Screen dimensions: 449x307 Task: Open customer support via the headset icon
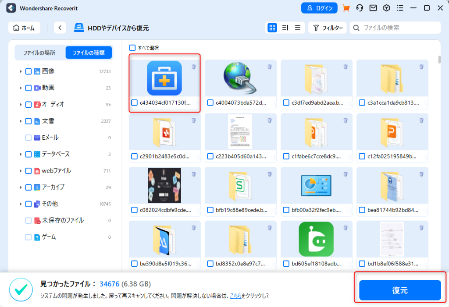360,8
